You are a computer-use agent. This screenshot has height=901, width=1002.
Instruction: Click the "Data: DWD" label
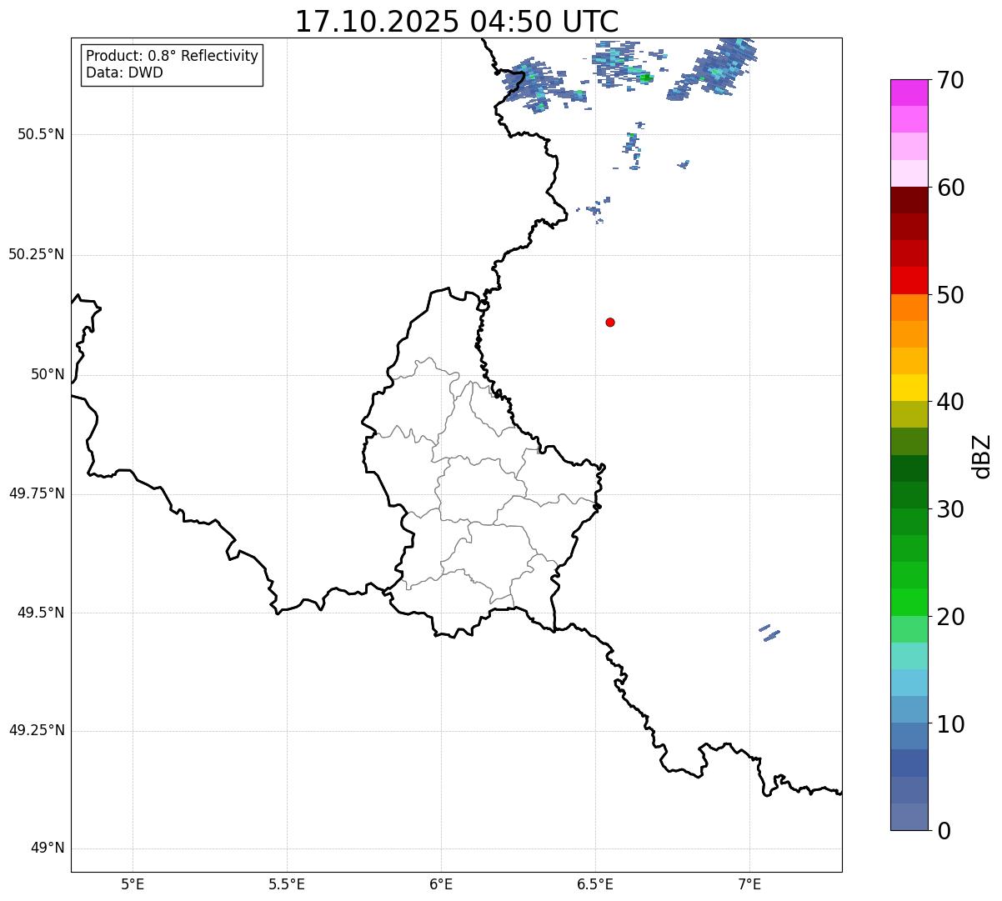click(124, 73)
